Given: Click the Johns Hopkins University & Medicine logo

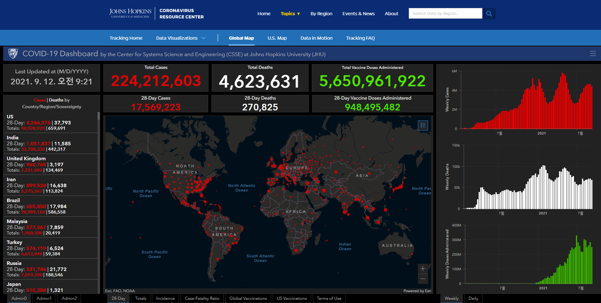Looking at the screenshot, I should (x=130, y=13).
